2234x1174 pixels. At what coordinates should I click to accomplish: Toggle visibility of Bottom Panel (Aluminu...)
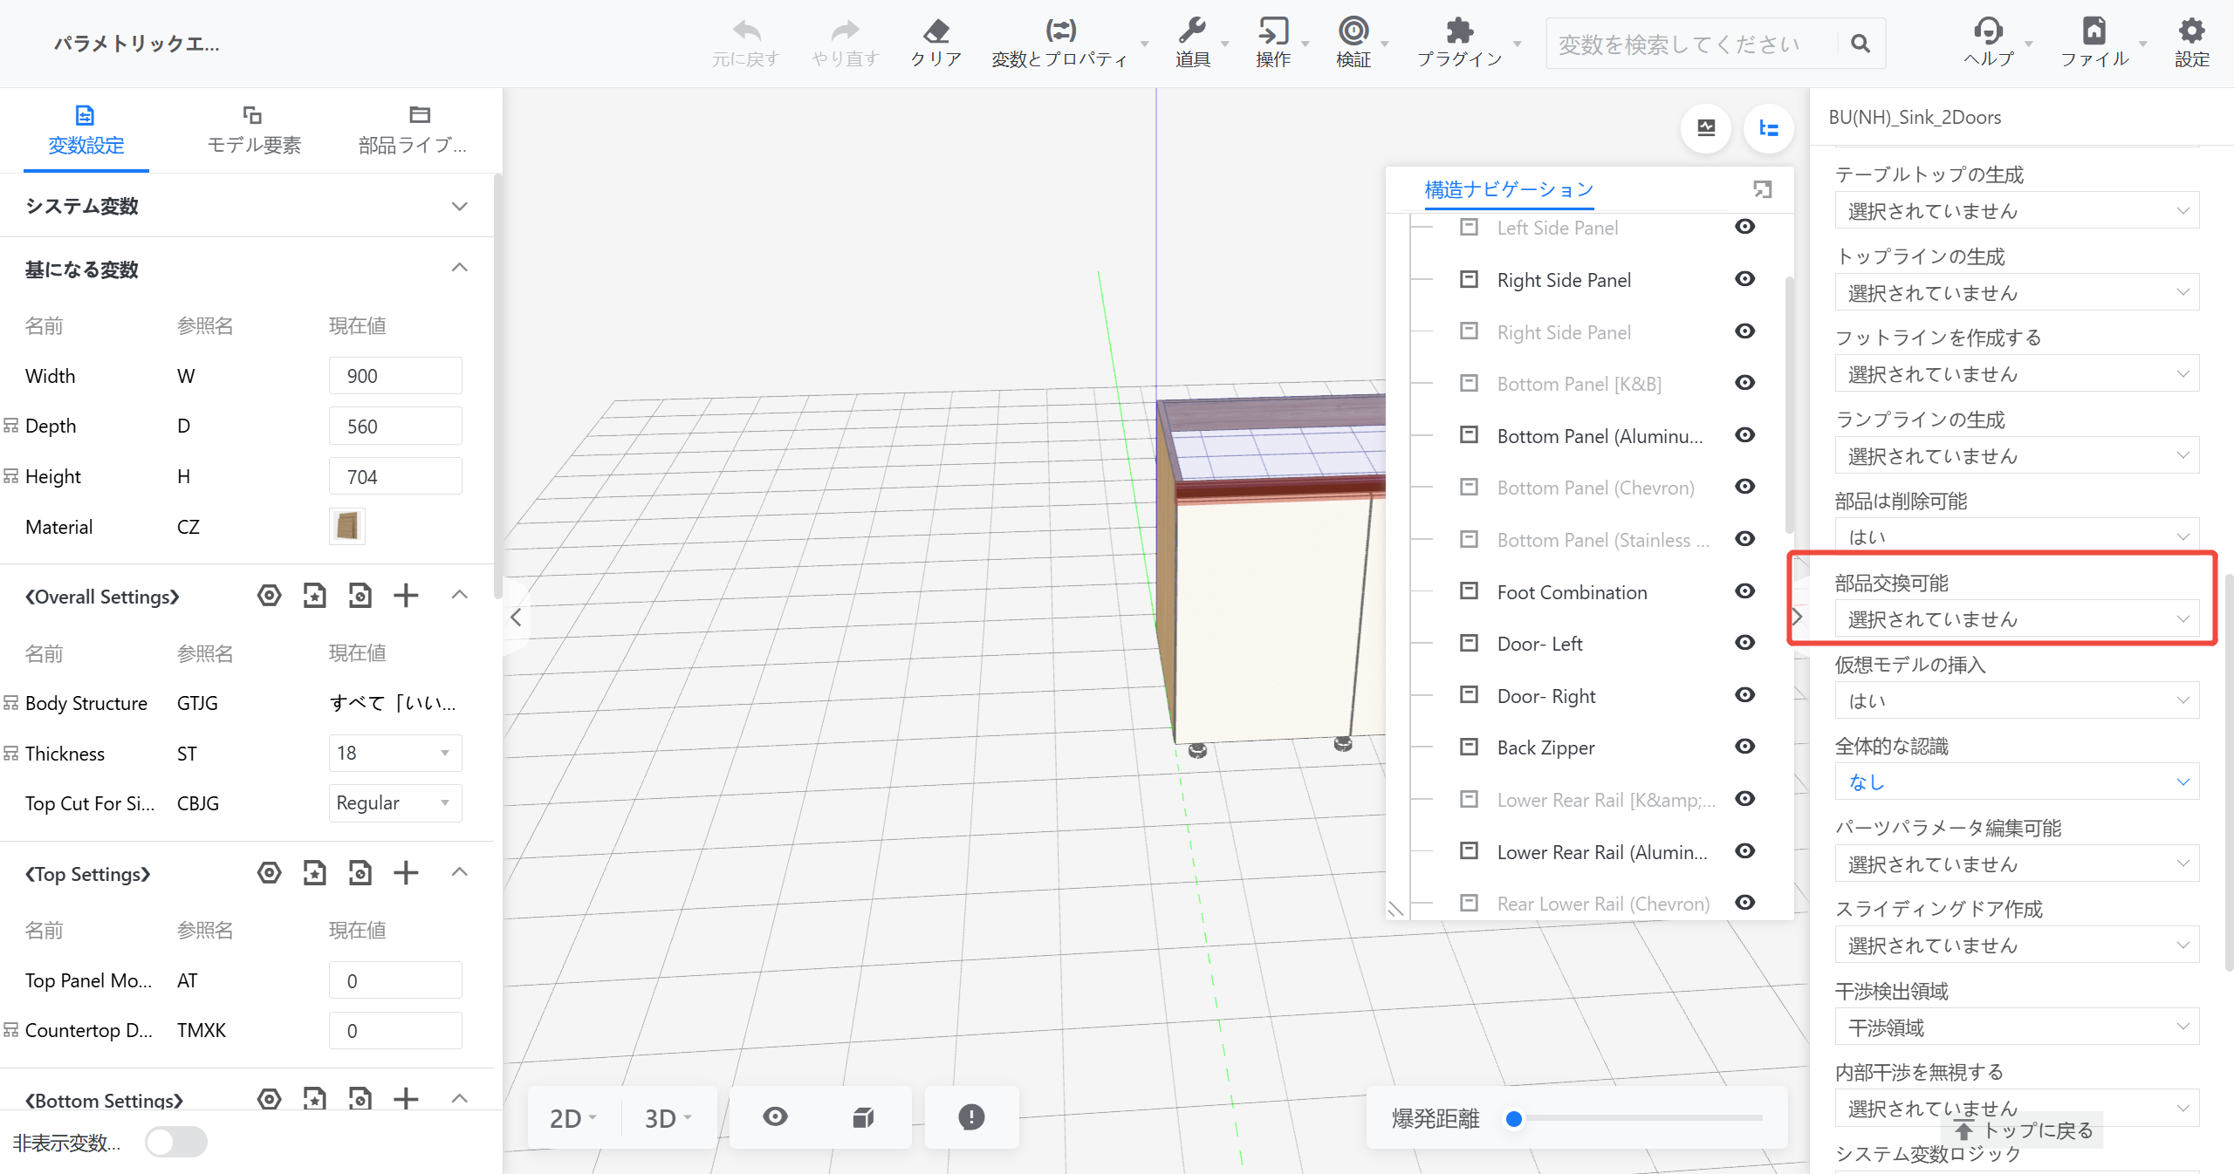point(1745,435)
